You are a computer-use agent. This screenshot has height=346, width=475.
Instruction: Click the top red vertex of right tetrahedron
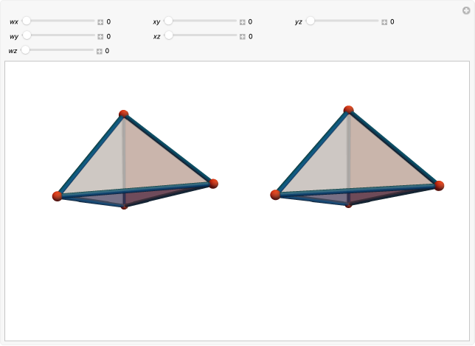pyautogui.click(x=348, y=110)
